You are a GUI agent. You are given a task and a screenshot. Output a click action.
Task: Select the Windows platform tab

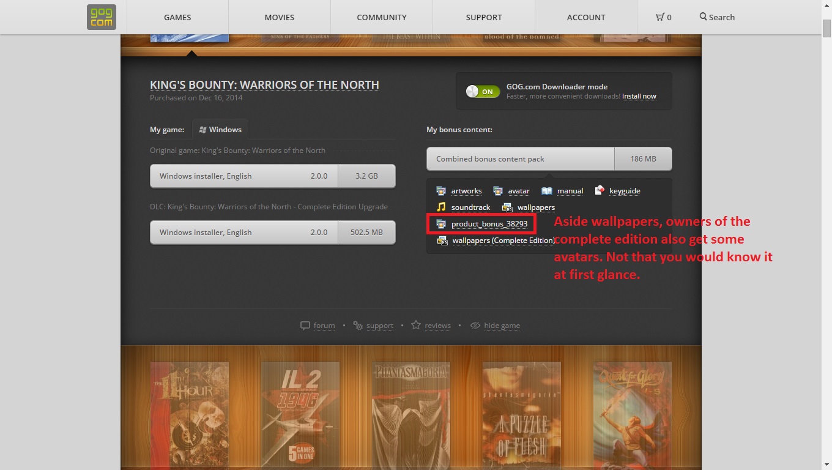[x=220, y=129]
